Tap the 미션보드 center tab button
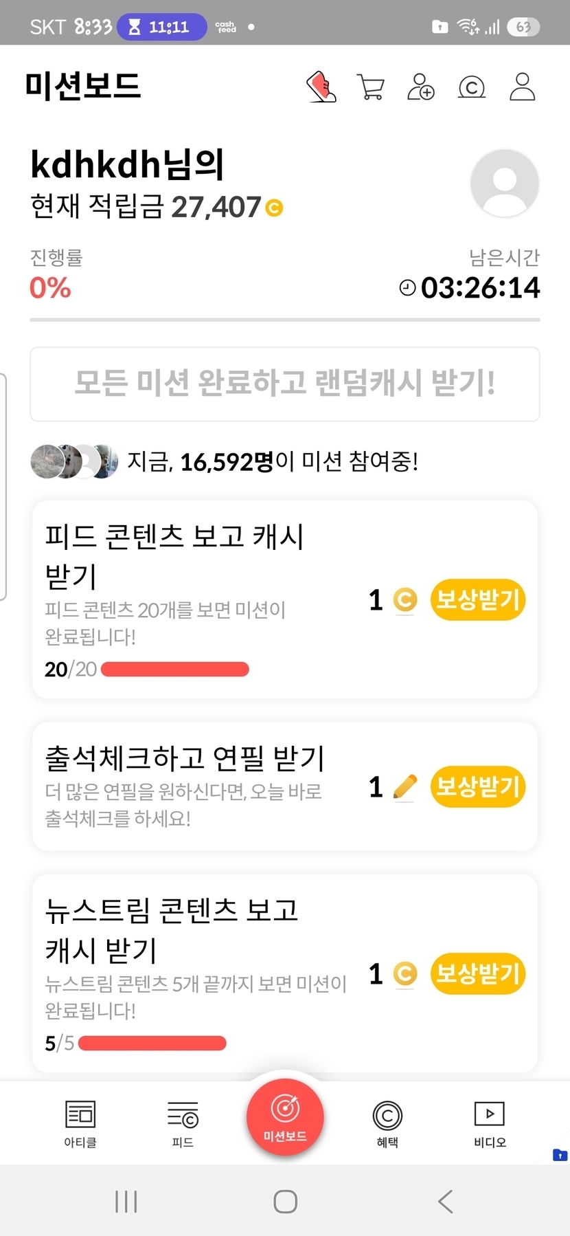 [285, 1117]
